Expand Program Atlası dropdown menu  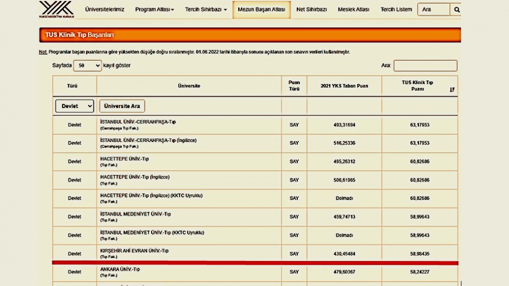[x=155, y=9]
